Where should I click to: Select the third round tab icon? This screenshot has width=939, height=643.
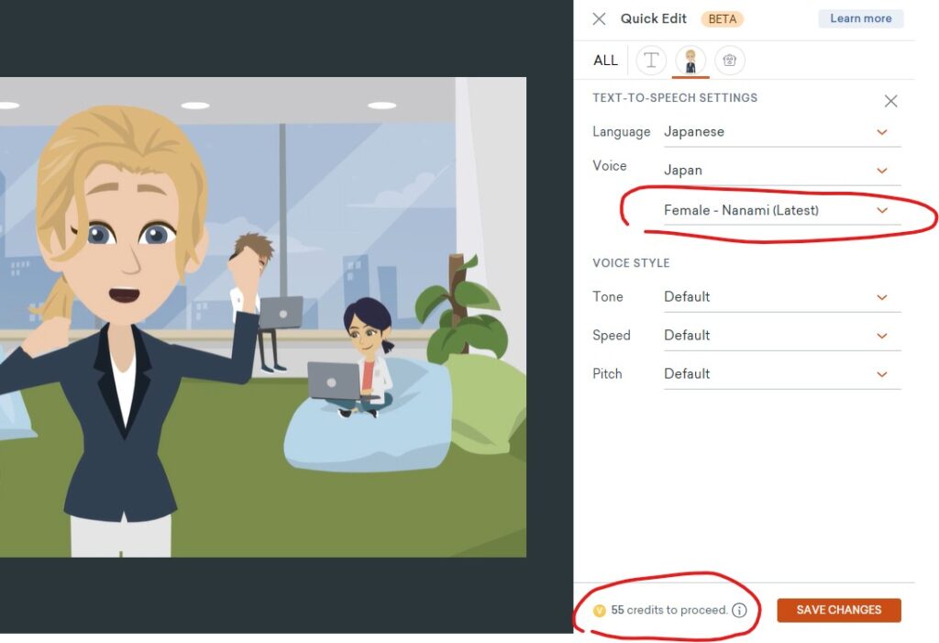pos(729,60)
